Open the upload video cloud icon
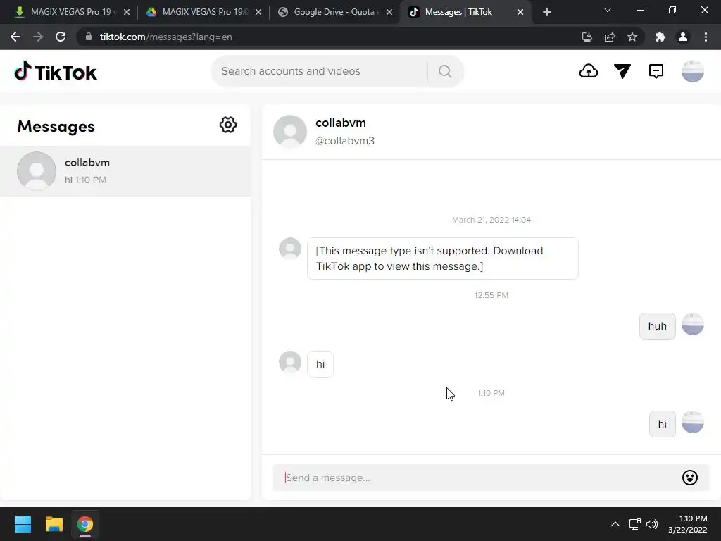The height and width of the screenshot is (541, 721). coord(588,71)
